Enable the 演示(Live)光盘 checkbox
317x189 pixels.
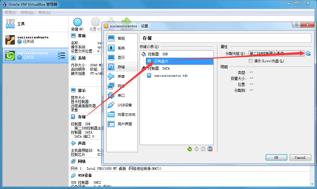click(250, 61)
